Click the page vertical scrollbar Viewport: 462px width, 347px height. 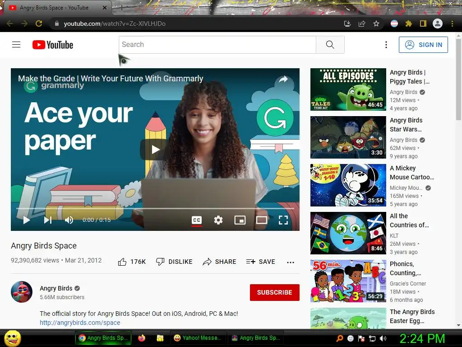coord(458,80)
